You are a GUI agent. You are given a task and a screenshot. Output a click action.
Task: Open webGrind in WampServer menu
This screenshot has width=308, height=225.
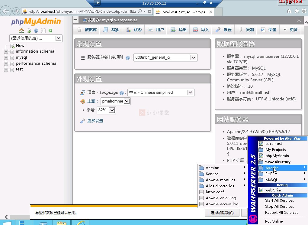click(x=282, y=190)
